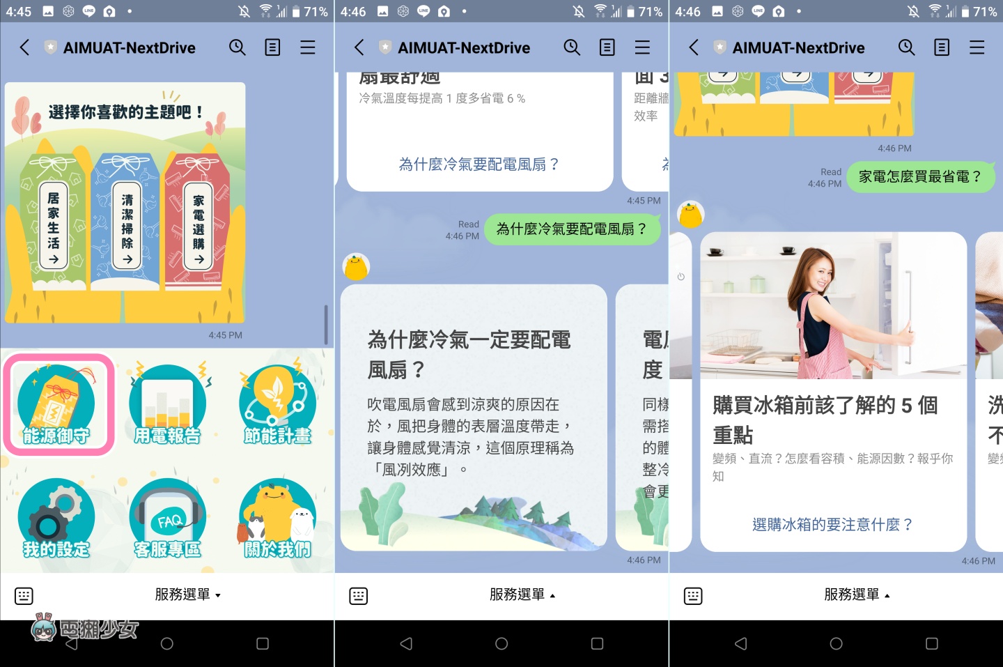This screenshot has width=1003, height=667.
Task: Open the 能源御守 rich menu icon
Action: point(59,404)
